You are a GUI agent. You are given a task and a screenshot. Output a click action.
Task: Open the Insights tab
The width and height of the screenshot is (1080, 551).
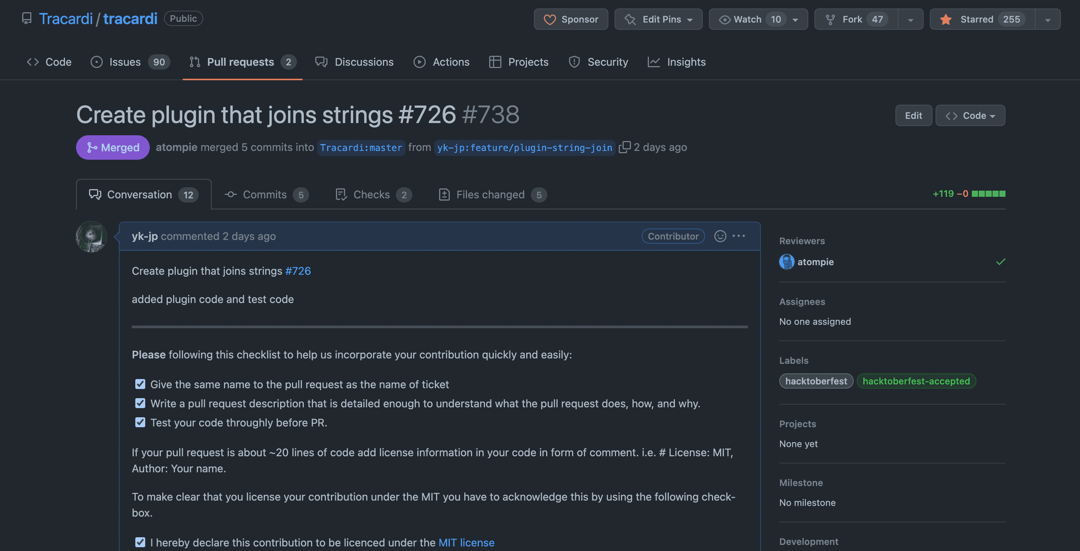pyautogui.click(x=676, y=62)
